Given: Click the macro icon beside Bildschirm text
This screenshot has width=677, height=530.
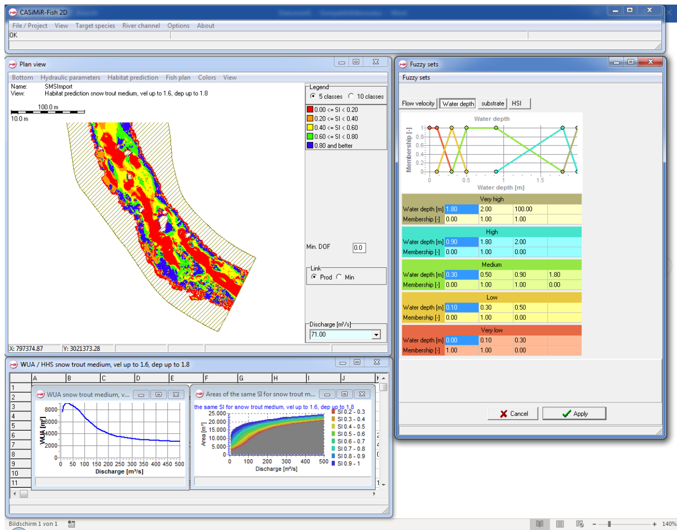Looking at the screenshot, I should click(71, 524).
